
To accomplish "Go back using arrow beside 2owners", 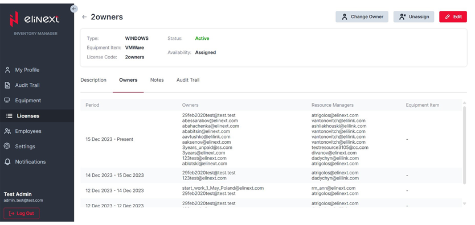I will click(84, 17).
